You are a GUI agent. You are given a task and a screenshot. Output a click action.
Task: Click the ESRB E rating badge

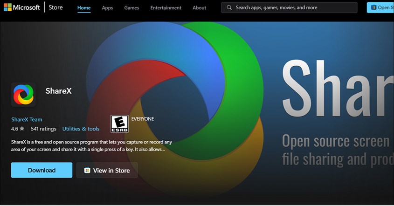[119, 124]
